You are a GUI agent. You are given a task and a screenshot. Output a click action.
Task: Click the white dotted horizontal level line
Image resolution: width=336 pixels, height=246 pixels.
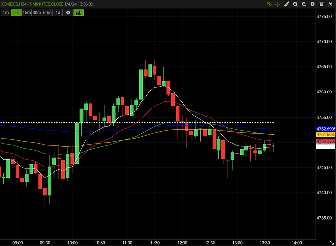tap(137, 123)
